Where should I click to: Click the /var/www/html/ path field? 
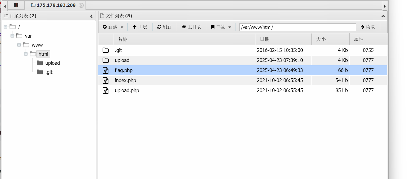(x=297, y=27)
